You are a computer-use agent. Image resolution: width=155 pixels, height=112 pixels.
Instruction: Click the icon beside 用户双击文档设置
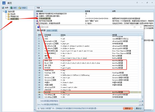click(x=37, y=21)
